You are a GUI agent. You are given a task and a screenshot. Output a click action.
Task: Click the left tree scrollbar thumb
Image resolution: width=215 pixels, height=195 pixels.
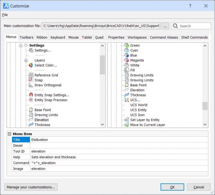102,65
